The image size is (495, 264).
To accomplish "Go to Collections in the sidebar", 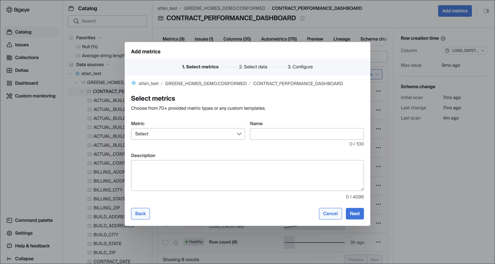I will click(x=31, y=57).
